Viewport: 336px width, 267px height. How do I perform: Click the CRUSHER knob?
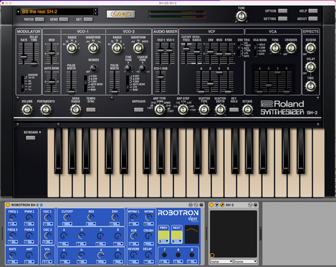coord(291,48)
